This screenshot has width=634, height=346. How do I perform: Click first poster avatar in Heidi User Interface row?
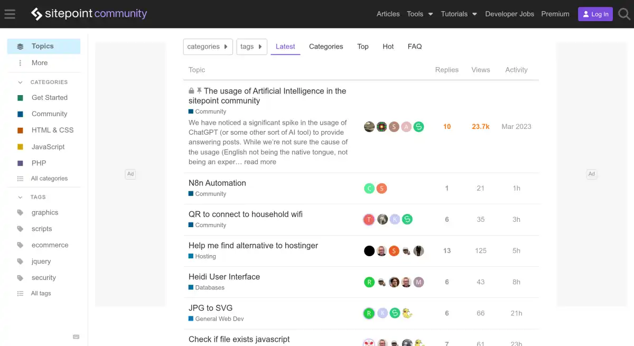[x=369, y=282]
